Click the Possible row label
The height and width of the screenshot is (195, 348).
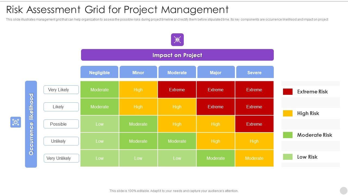(61, 124)
